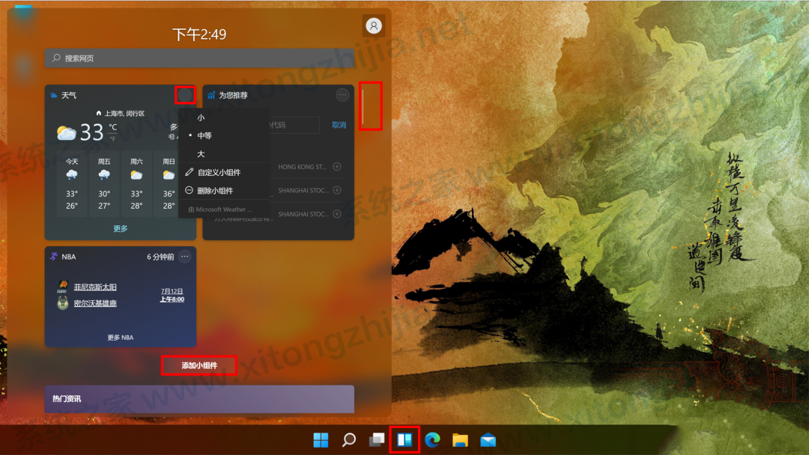The height and width of the screenshot is (455, 809).
Task: Open the 为您推荐 widget options menu
Action: click(342, 94)
